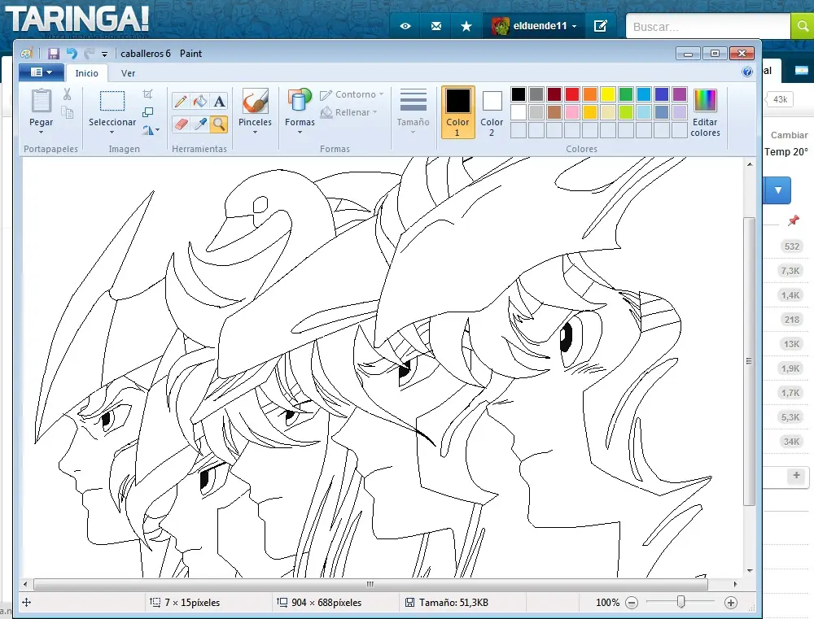Open Paint help question mark icon
Viewport: 814px width, 619px height.
[747, 72]
